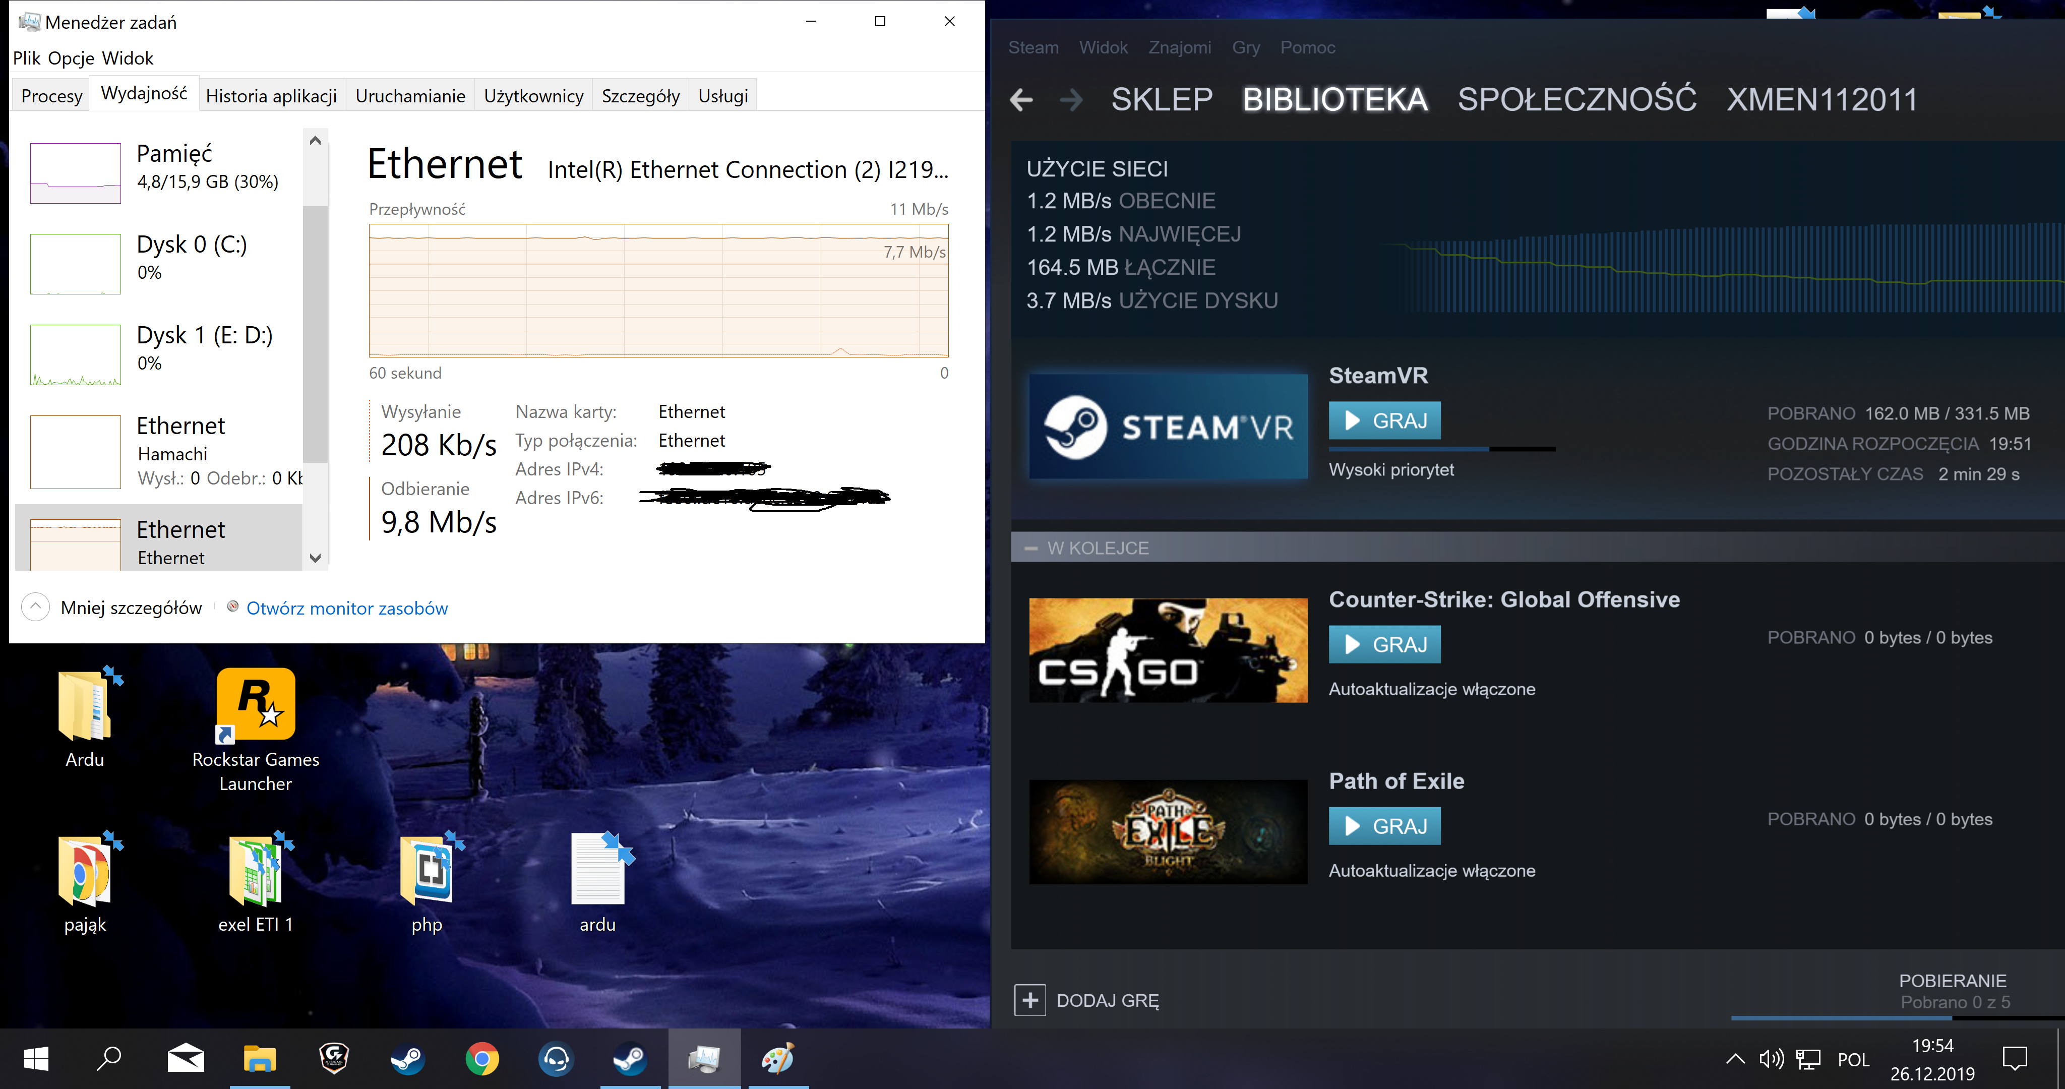Switch to the Szczegóły tab
The image size is (2065, 1089).
(640, 95)
